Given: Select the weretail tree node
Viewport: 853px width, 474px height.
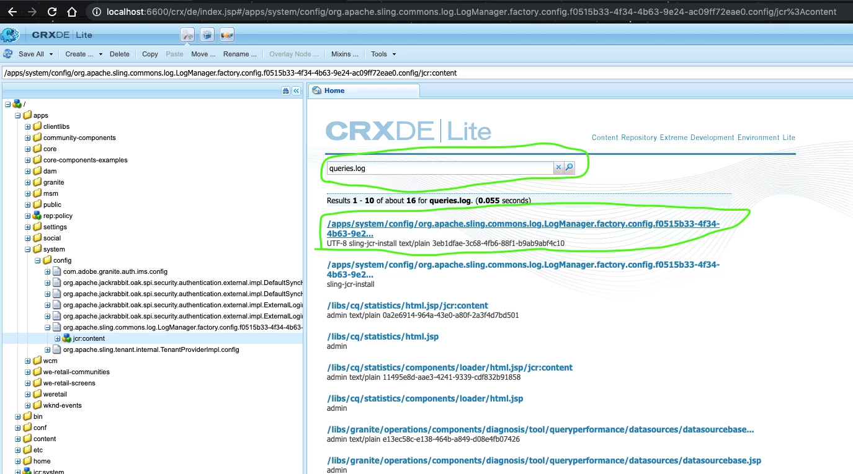Looking at the screenshot, I should tap(55, 394).
